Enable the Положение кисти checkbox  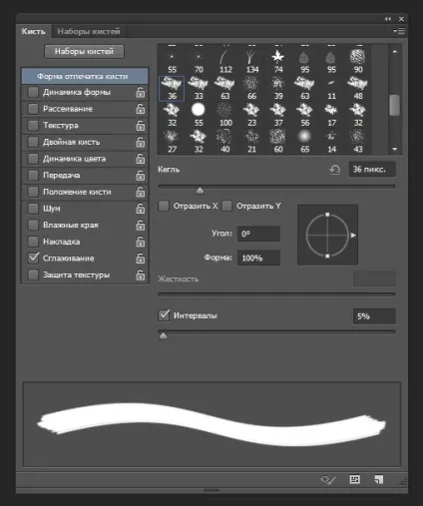tap(33, 192)
